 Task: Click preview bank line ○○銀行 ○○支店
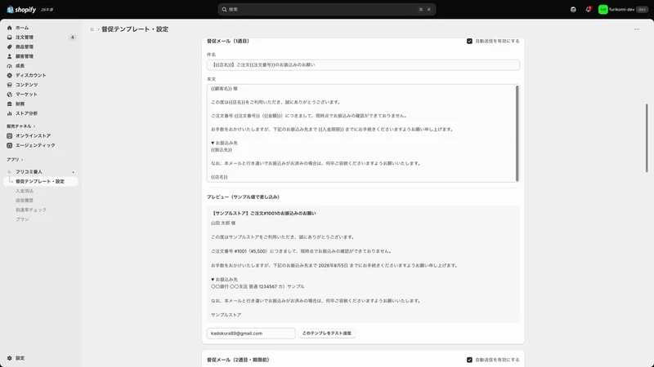[258, 287]
